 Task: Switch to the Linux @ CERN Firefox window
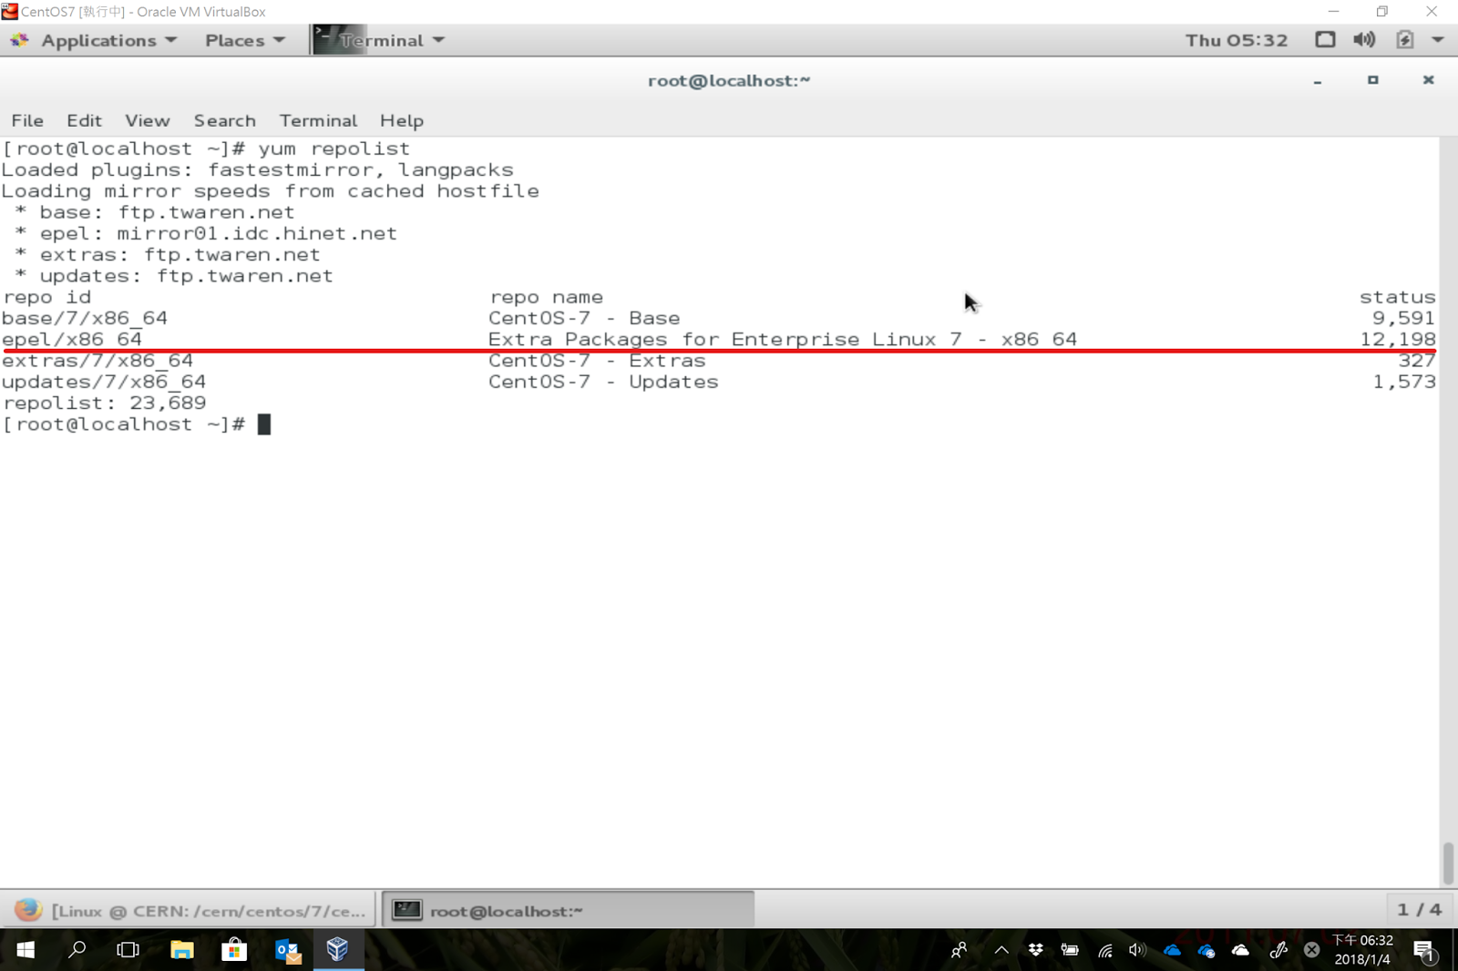coord(189,910)
